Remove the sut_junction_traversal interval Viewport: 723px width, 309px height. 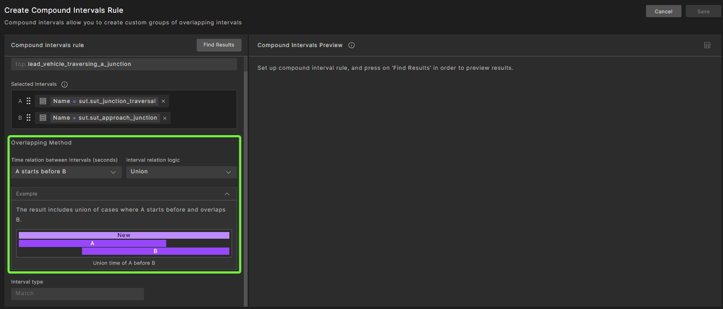(x=163, y=101)
